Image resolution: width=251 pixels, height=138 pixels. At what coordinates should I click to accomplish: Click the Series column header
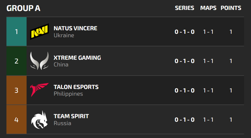coord(184,8)
